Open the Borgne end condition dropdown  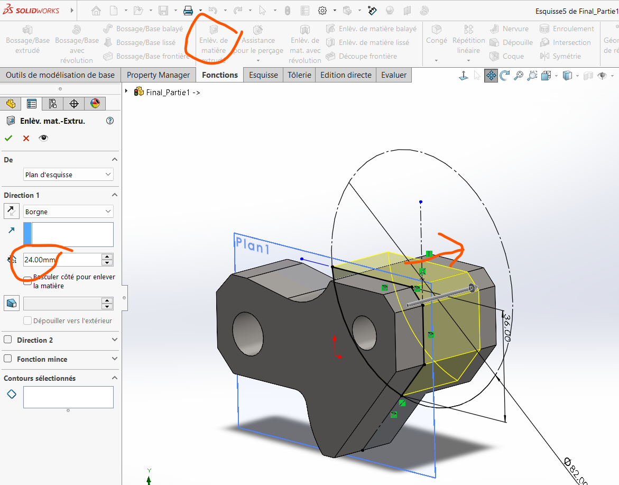coord(68,212)
